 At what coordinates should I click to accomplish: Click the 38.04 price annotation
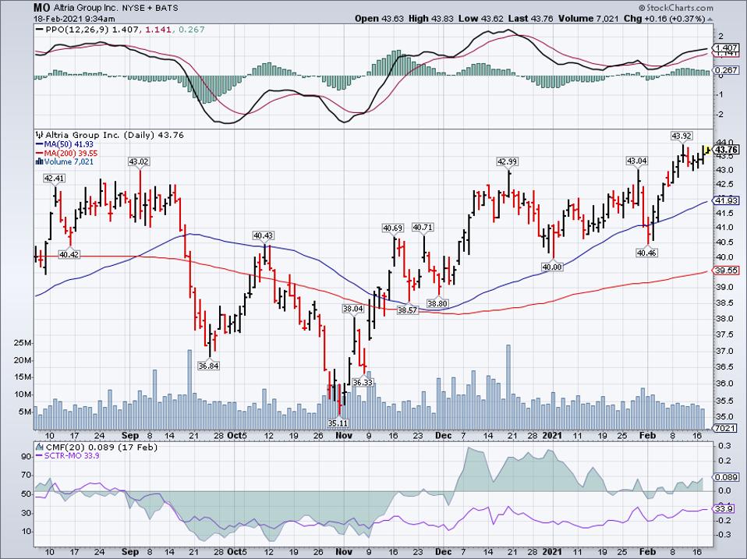point(353,309)
